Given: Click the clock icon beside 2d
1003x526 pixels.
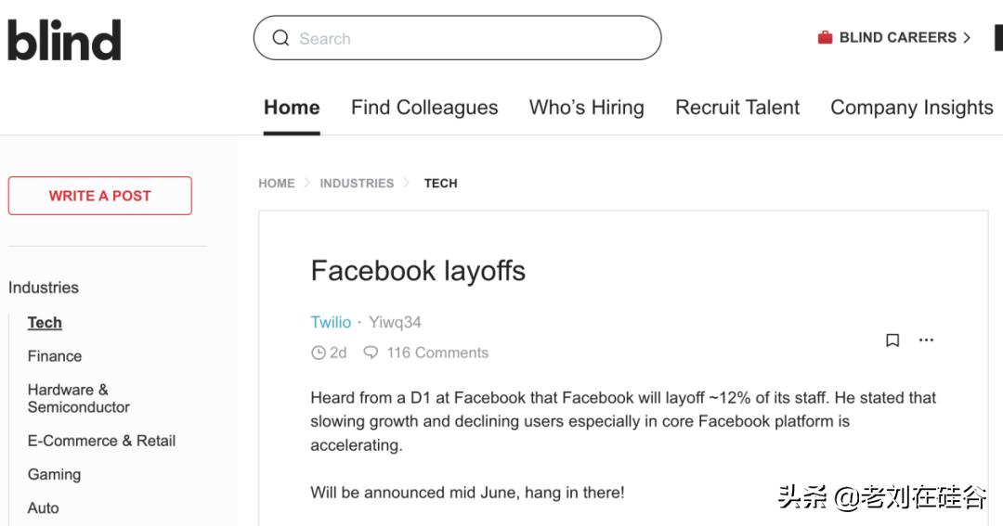Looking at the screenshot, I should click(319, 353).
